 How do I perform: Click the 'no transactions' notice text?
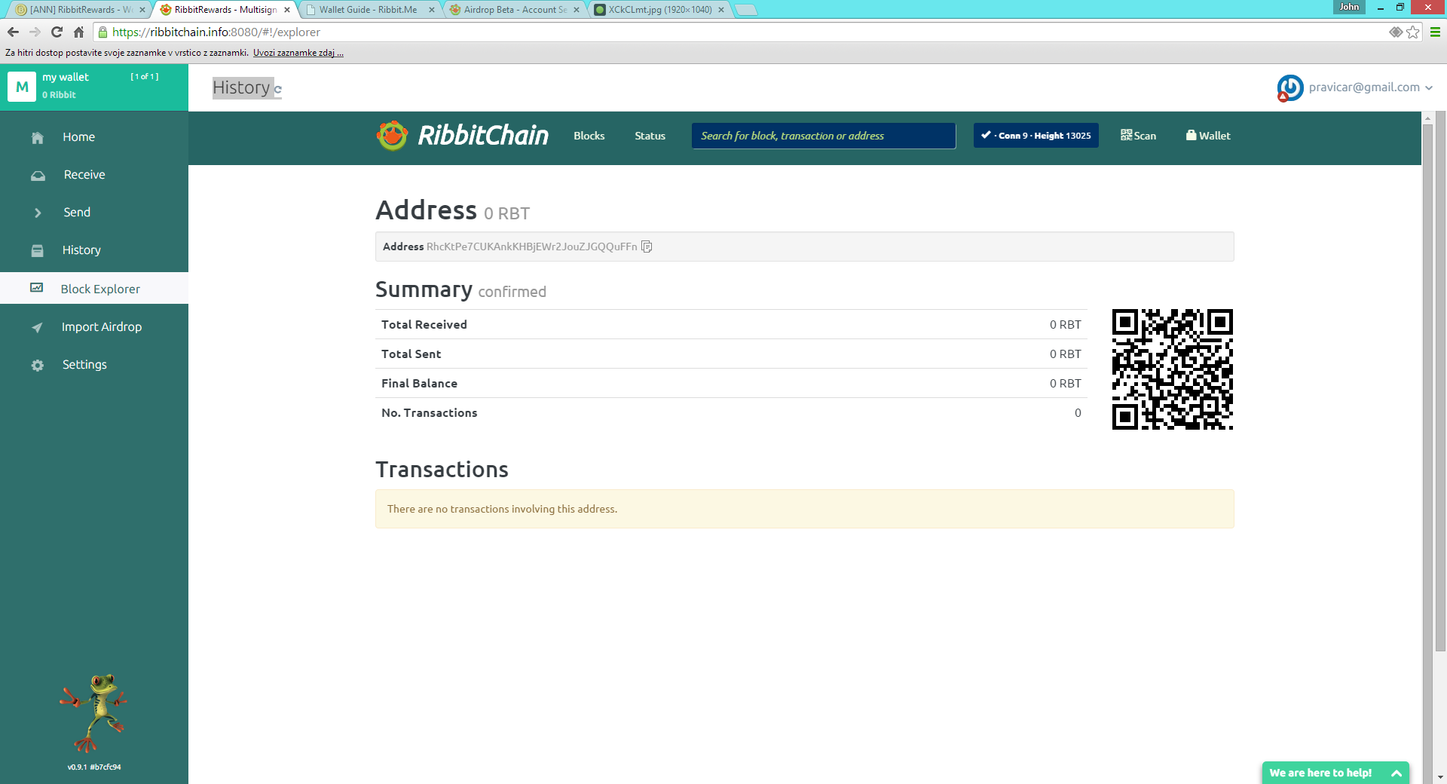coord(502,509)
